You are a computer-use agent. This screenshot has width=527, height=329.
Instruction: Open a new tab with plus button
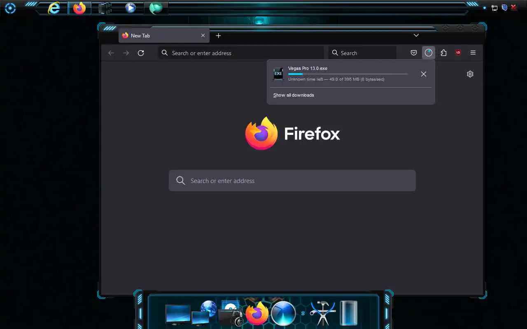[x=219, y=36]
